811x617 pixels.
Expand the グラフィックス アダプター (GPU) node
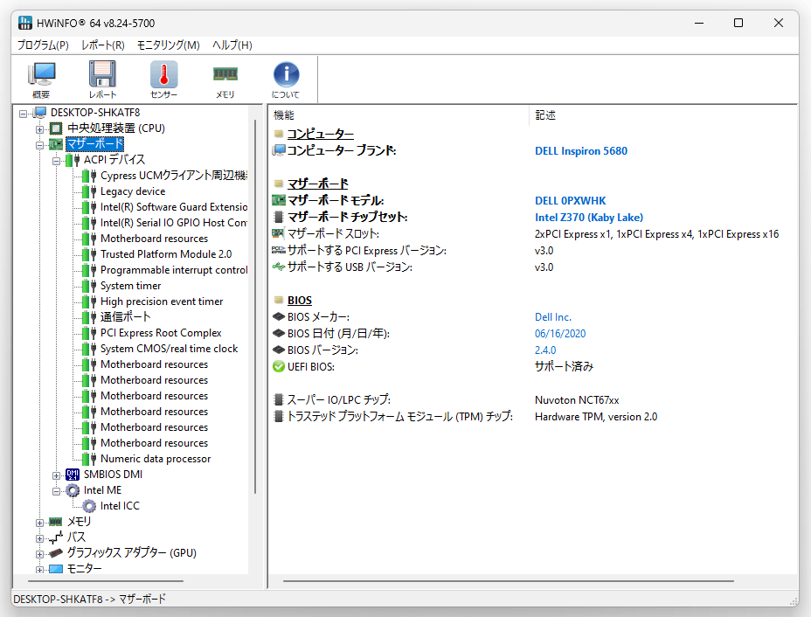pyautogui.click(x=40, y=554)
